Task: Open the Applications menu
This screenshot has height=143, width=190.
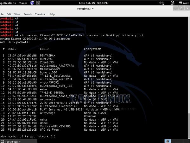Action: coord(8,3)
